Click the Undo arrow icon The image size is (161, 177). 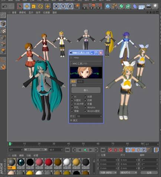coord(5,6)
